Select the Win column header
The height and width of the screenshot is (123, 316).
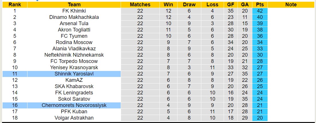[x=168, y=5]
